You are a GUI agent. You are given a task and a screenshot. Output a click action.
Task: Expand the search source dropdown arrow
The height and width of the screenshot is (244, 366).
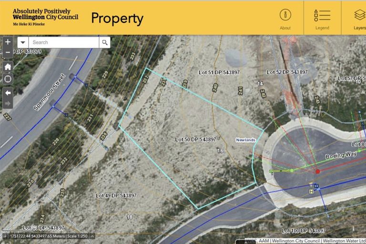tap(23, 42)
